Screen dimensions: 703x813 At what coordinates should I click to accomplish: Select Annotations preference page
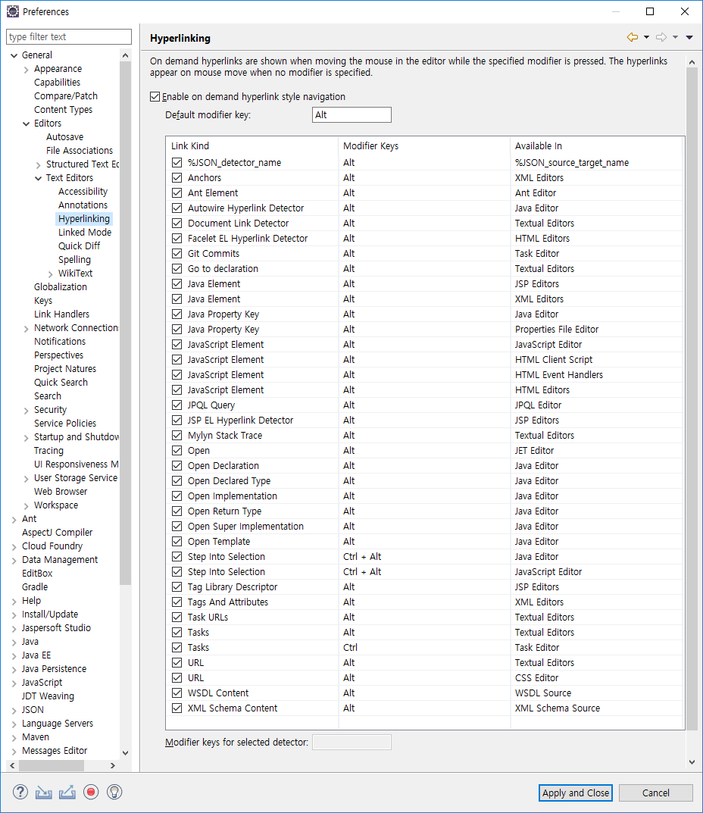(x=83, y=205)
